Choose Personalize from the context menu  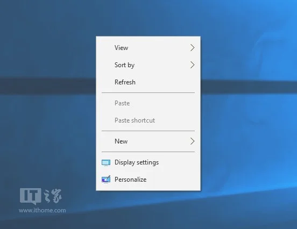point(148,180)
